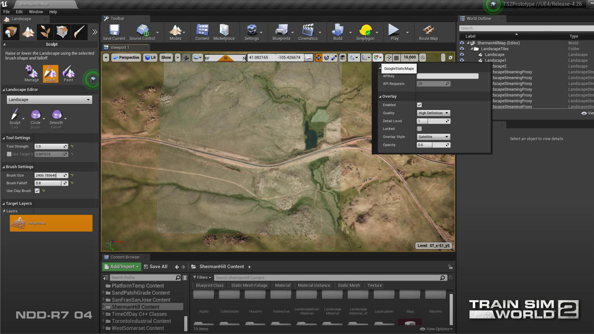Enable Use Clay Brush checkbox
This screenshot has width=594, height=334.
[x=37, y=191]
